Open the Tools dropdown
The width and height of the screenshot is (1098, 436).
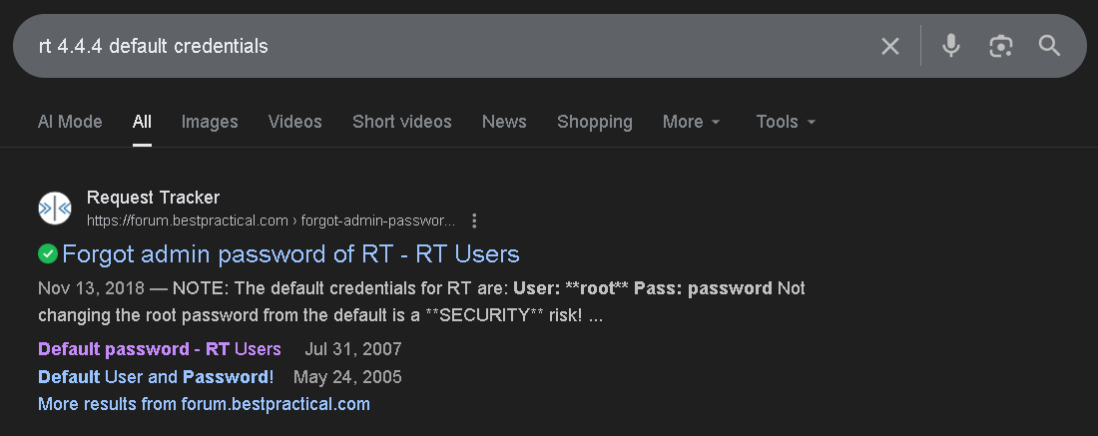click(x=786, y=122)
